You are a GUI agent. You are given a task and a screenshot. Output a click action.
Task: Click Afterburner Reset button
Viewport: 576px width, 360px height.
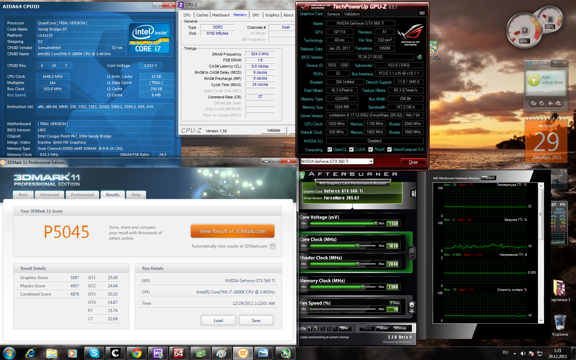tap(384, 328)
